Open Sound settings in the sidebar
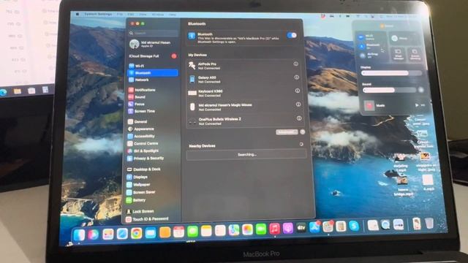468x263 pixels. [153, 97]
